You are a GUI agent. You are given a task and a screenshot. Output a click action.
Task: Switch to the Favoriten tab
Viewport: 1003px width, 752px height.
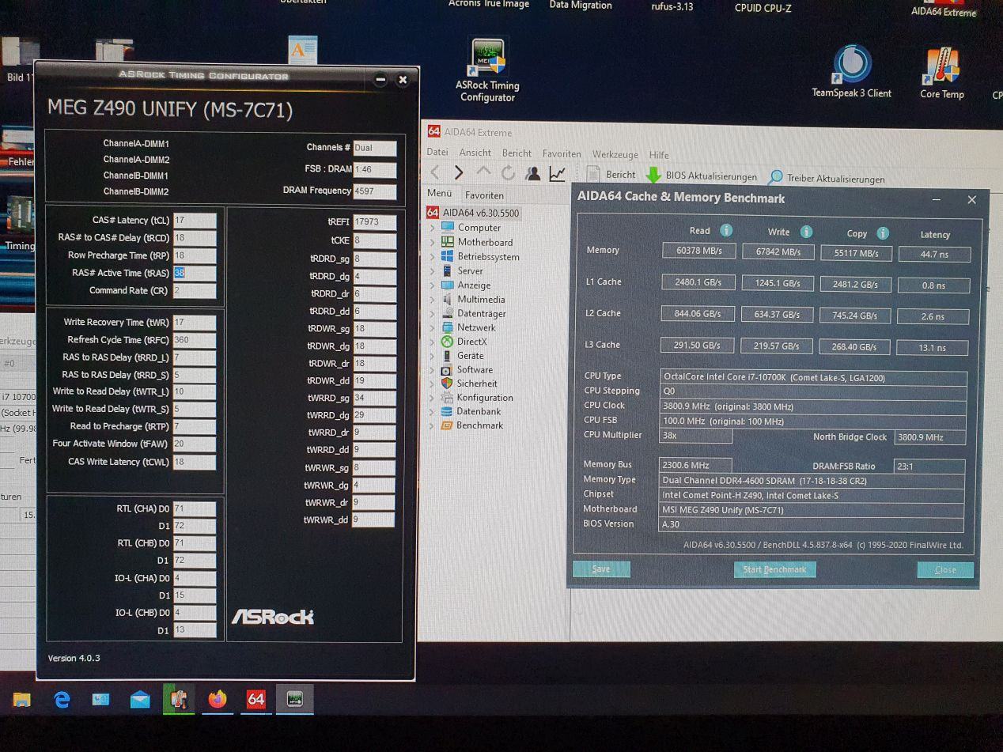click(484, 195)
